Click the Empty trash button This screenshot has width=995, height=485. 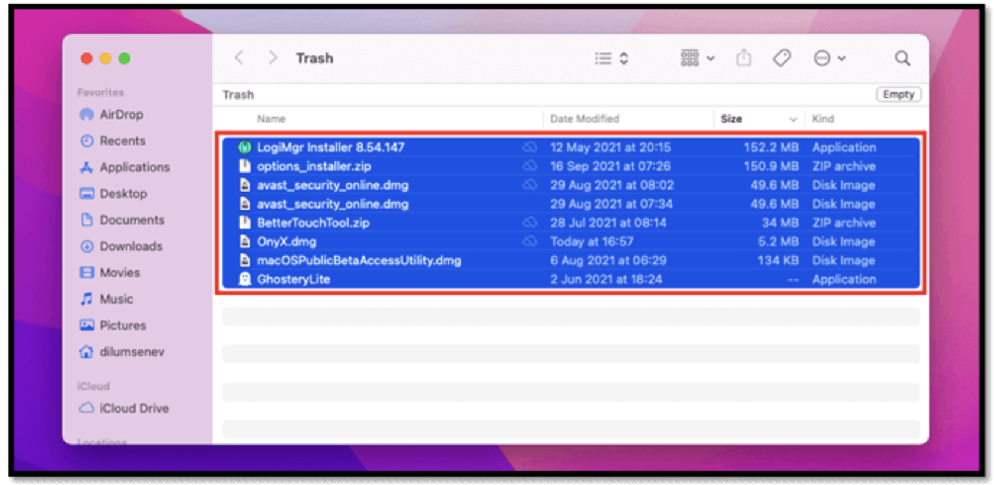(898, 94)
